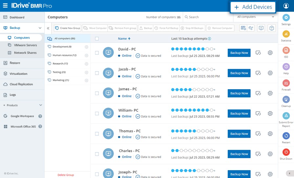Check the William- PC checkbox
The width and height of the screenshot is (294, 178).
pos(97,113)
